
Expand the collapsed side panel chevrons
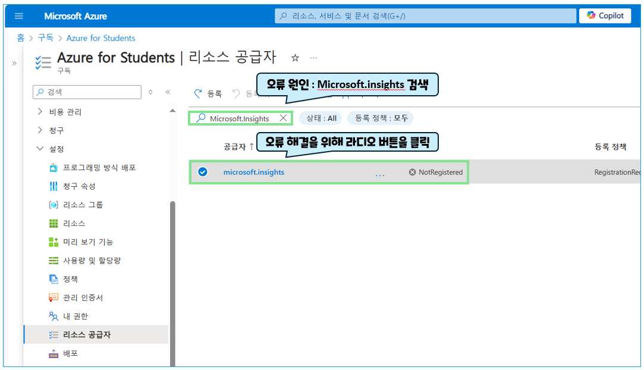14,63
